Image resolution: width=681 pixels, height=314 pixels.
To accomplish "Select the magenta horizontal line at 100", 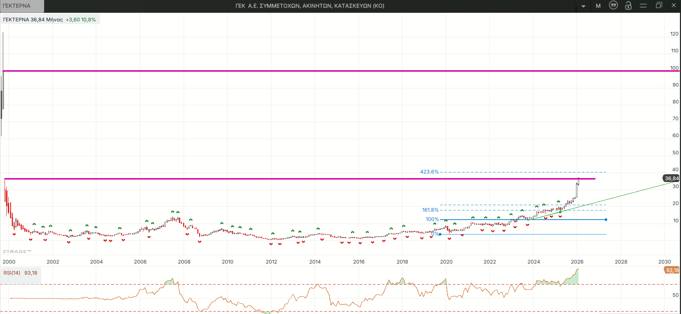I will tap(319, 71).
